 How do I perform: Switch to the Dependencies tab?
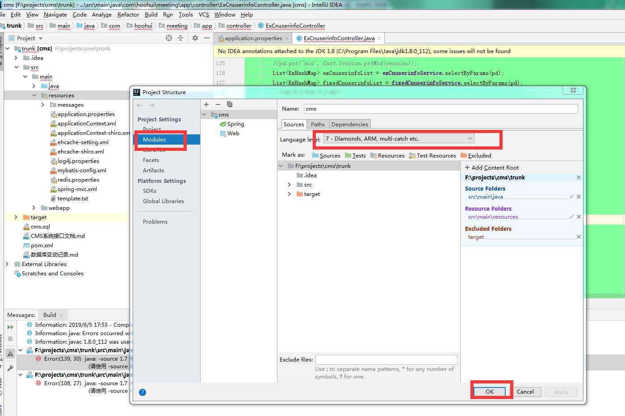tap(350, 125)
